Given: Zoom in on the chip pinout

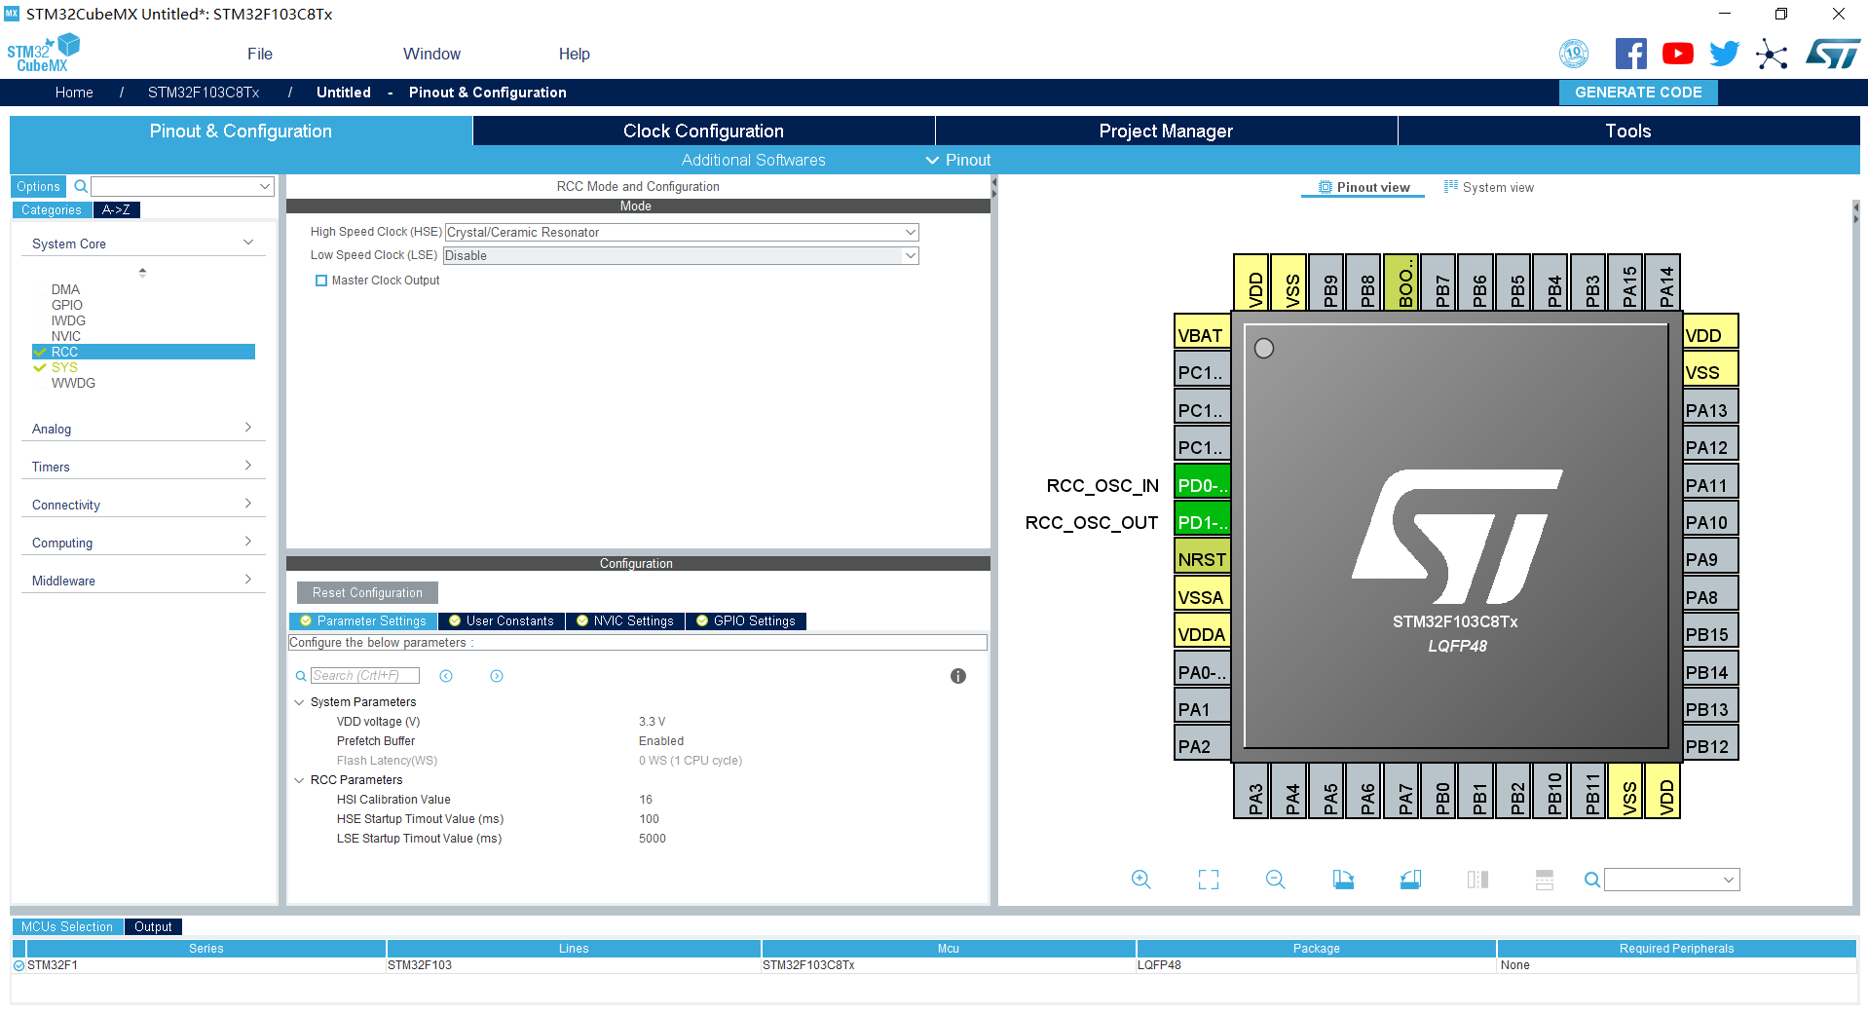Looking at the screenshot, I should (x=1141, y=880).
